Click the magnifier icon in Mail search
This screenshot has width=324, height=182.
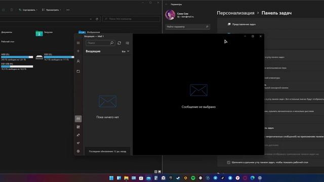pos(111,43)
